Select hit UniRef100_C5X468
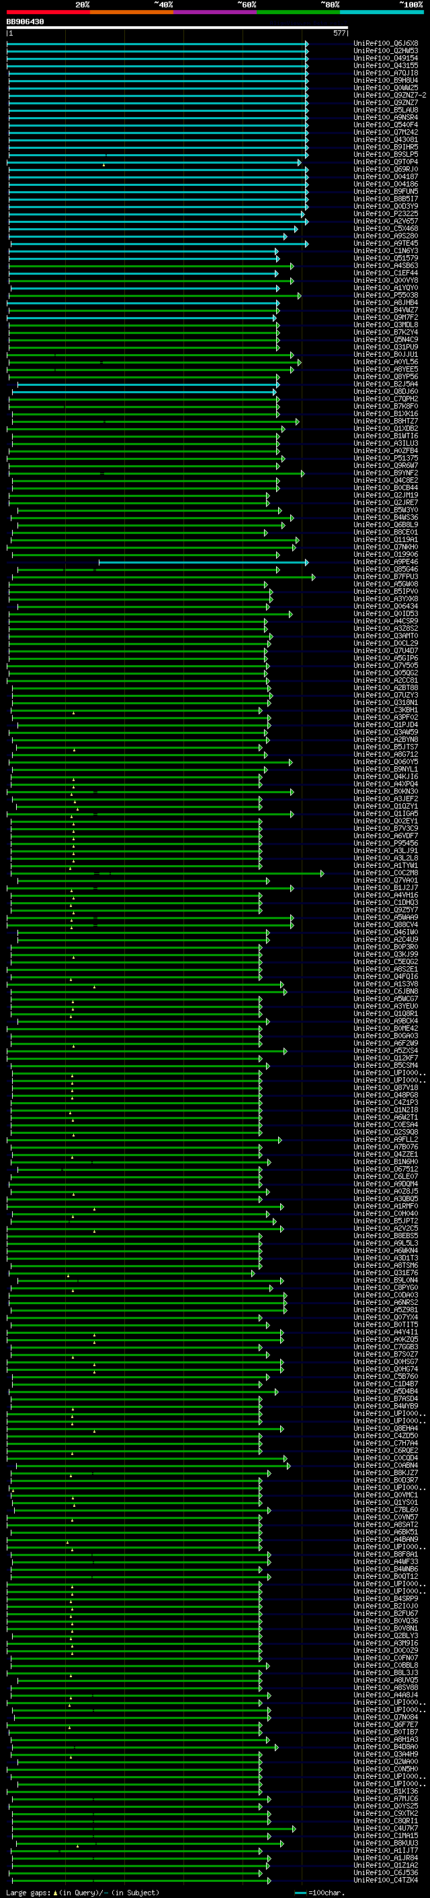 coord(386,228)
